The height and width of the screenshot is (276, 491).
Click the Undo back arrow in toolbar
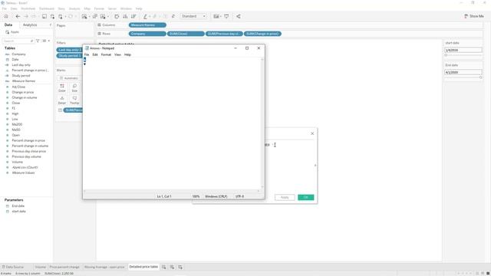pyautogui.click(x=18, y=16)
